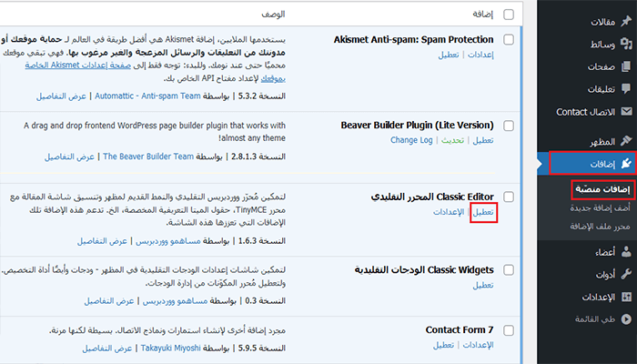The height and width of the screenshot is (364, 637).
Task: Deactivate Contact Form 7 via تعطيل link
Action: pyautogui.click(x=443, y=345)
